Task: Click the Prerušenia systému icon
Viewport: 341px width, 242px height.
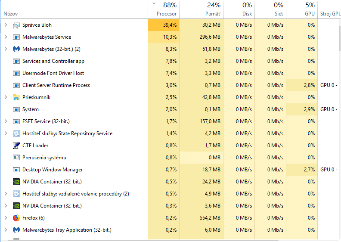Action: [x=16, y=158]
